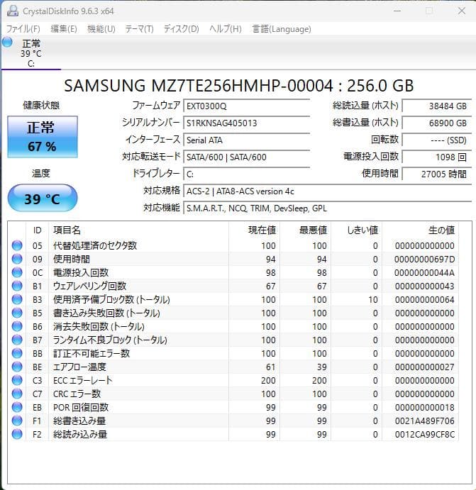Click the features field S.M.A.R.T., NCQ, TRIM
This screenshot has height=490, width=476.
click(328, 208)
